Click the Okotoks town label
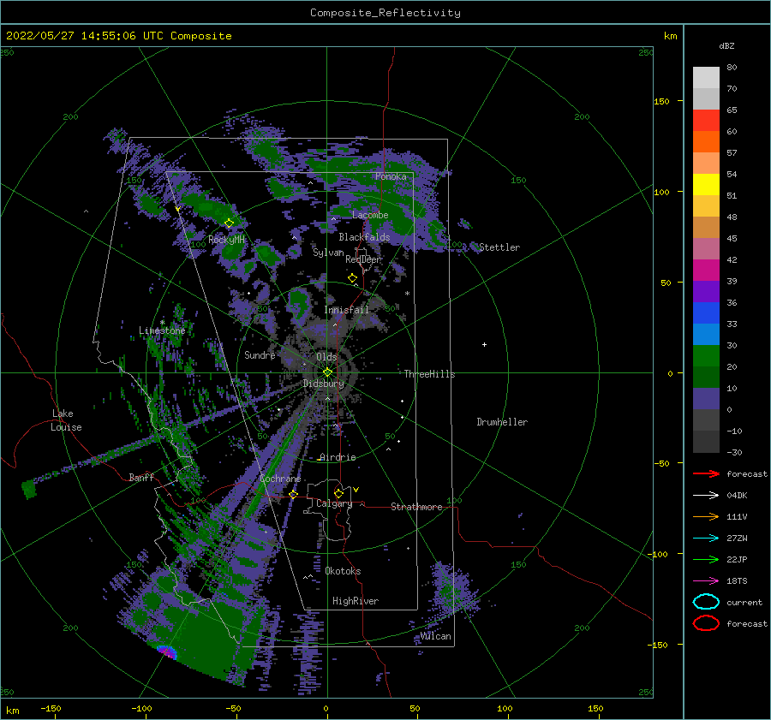 point(343,571)
